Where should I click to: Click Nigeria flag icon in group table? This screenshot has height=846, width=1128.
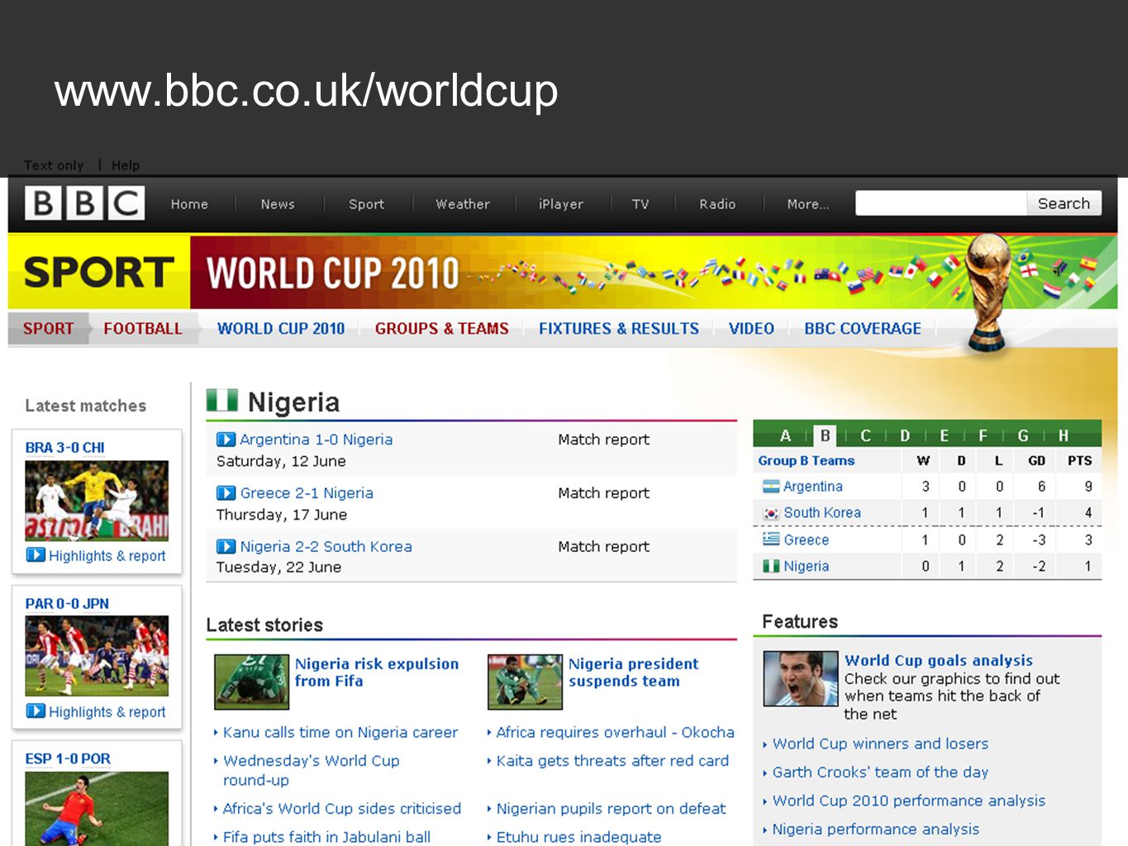point(771,566)
